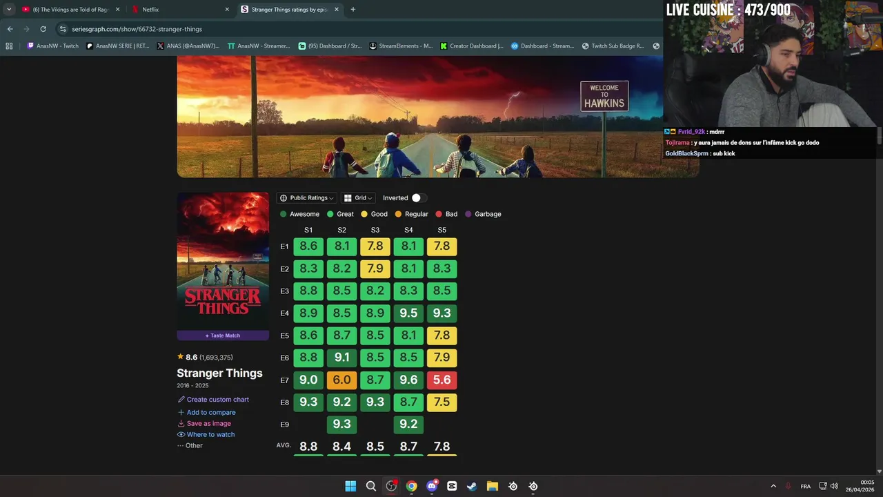Click the S5 column header
The image size is (883, 497).
click(441, 230)
